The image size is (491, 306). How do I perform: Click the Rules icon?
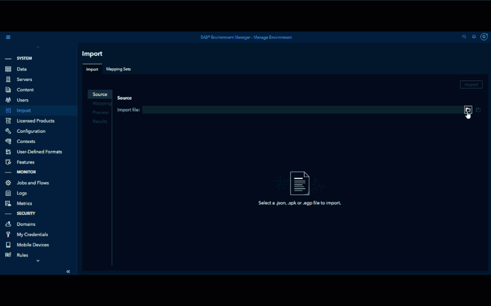[x=8, y=255]
